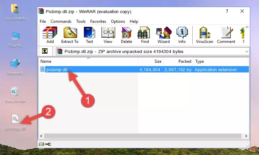Click the drive icon in status bar

pyautogui.click(x=41, y=144)
